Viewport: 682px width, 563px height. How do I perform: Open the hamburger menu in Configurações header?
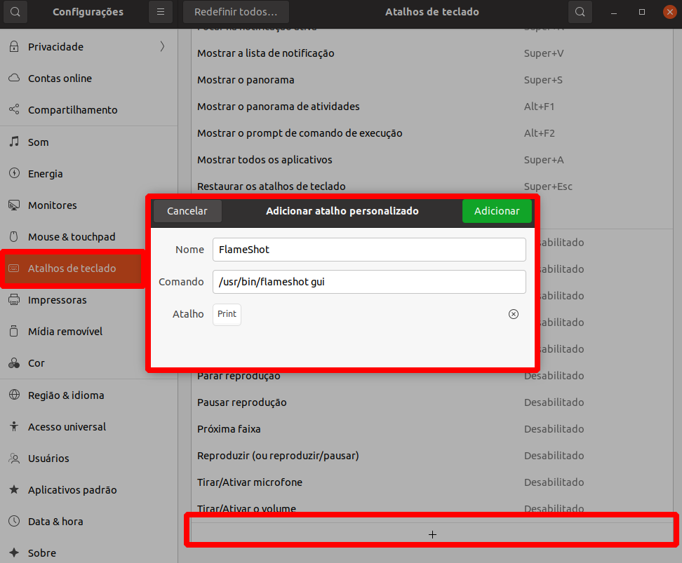tap(161, 12)
